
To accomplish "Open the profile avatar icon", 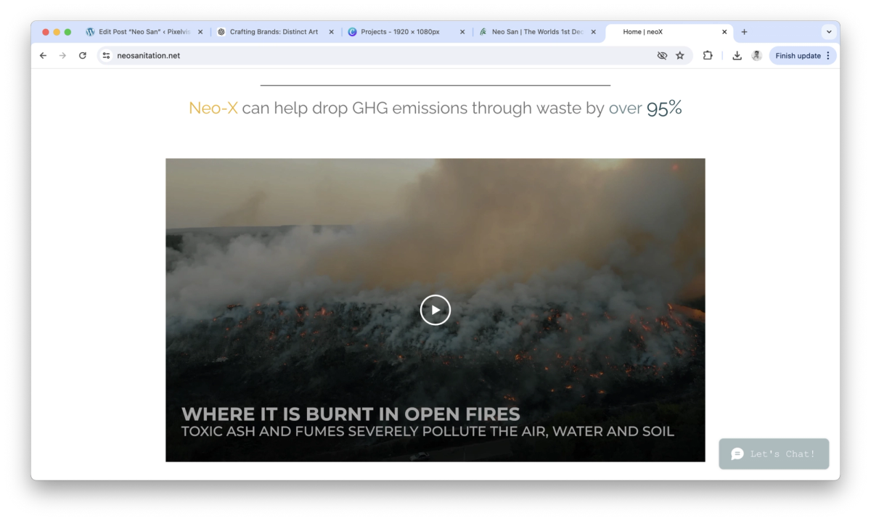I will [756, 55].
